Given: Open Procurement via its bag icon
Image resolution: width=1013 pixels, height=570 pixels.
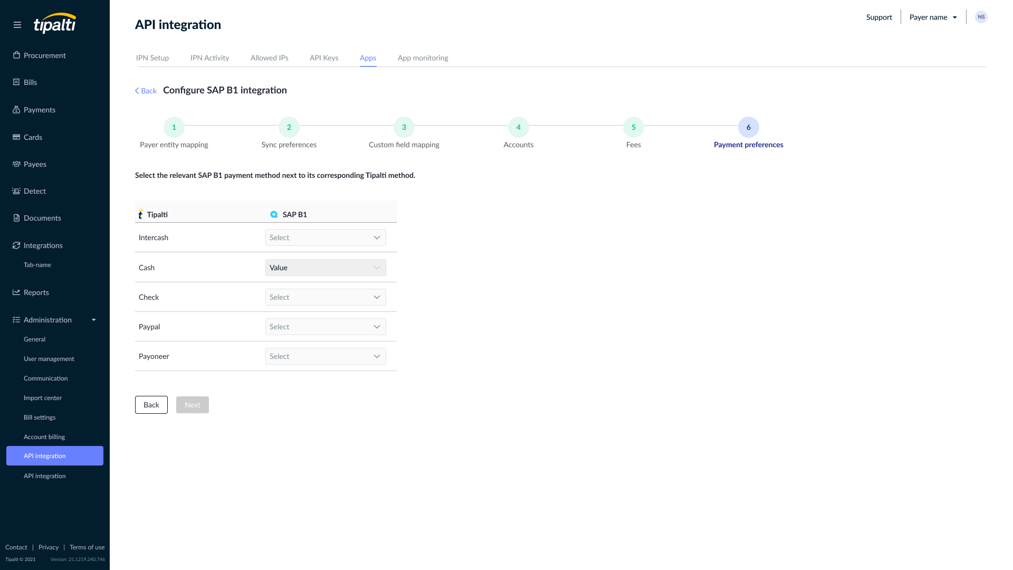Looking at the screenshot, I should pyautogui.click(x=16, y=55).
